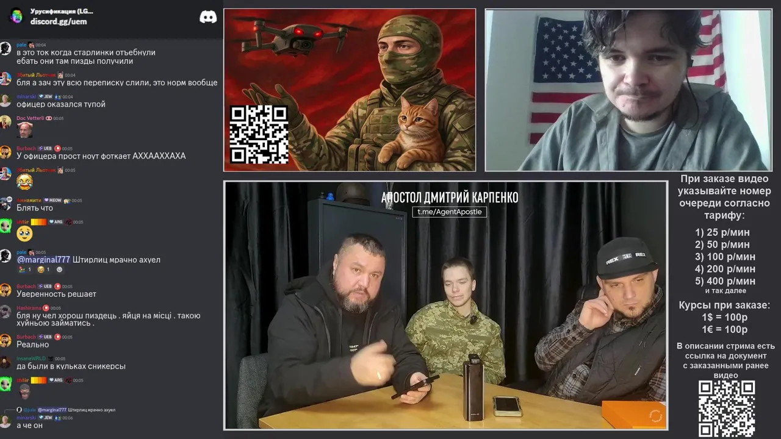This screenshot has height=439, width=781.
Task: Click the MEOW server tag badge
Action: [x=52, y=201]
